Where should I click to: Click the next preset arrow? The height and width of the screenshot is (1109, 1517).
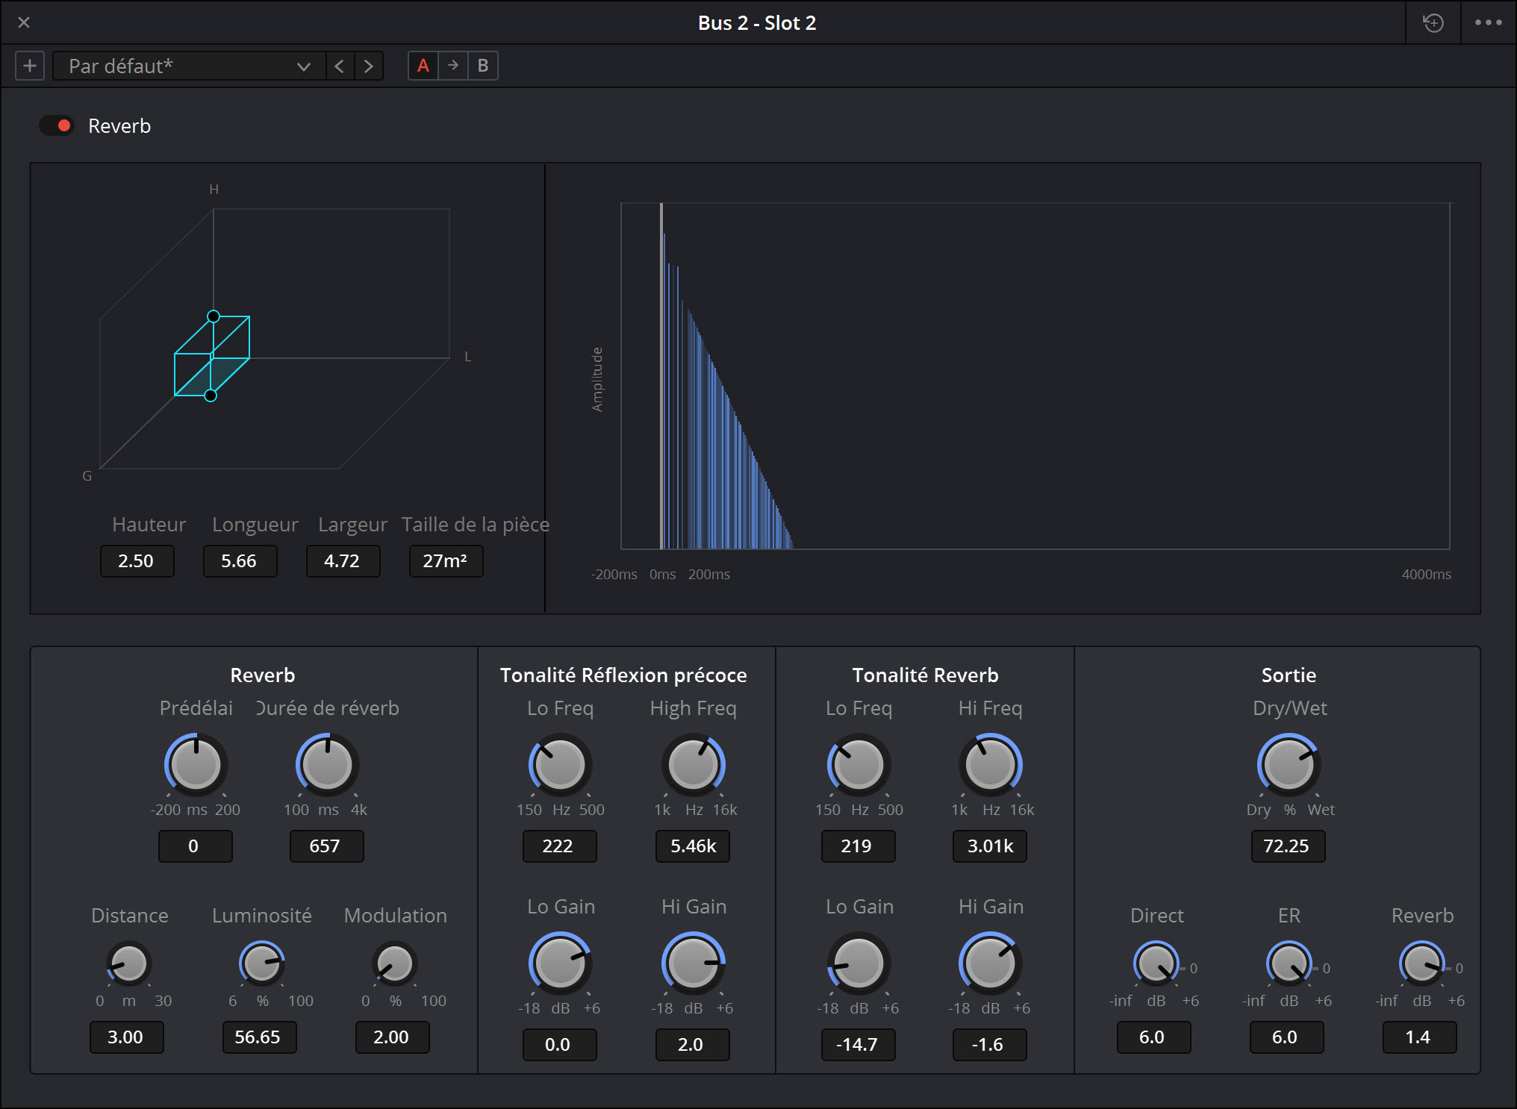(369, 66)
